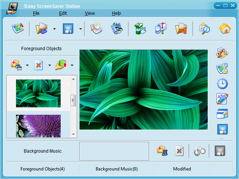Screen dimensions: 239x179
Task: Open the Edit menu
Action: pyautogui.click(x=63, y=13)
